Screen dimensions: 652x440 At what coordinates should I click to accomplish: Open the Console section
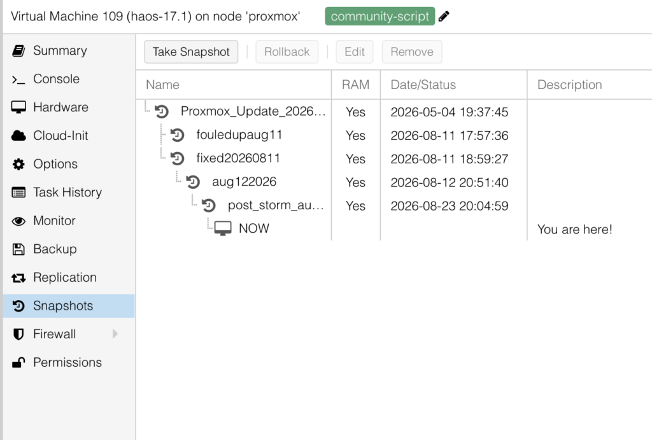tap(69, 79)
